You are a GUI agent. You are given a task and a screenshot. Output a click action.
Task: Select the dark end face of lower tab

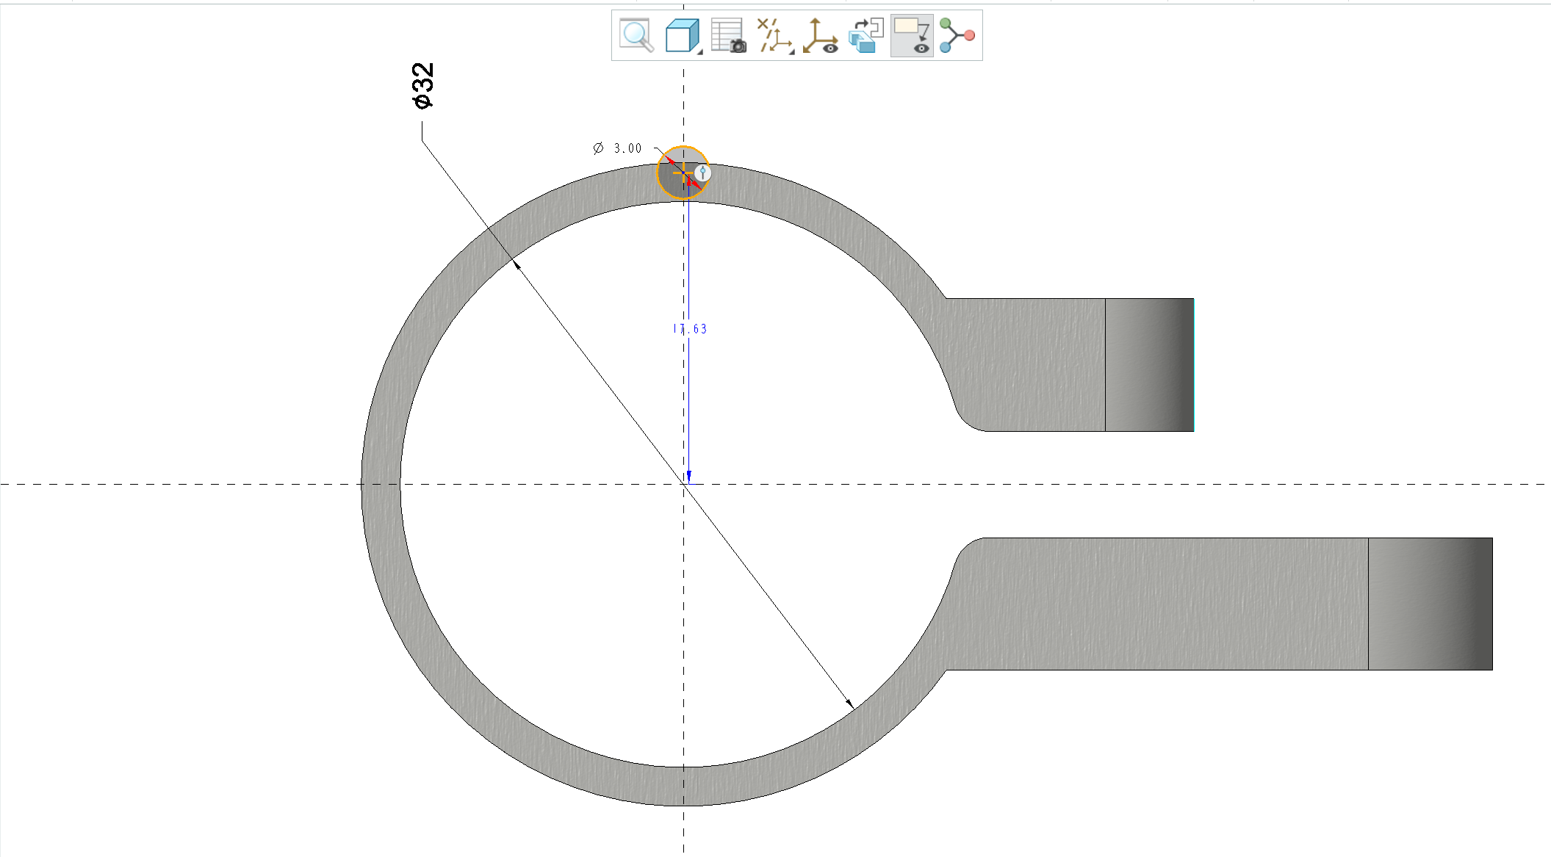(1430, 604)
